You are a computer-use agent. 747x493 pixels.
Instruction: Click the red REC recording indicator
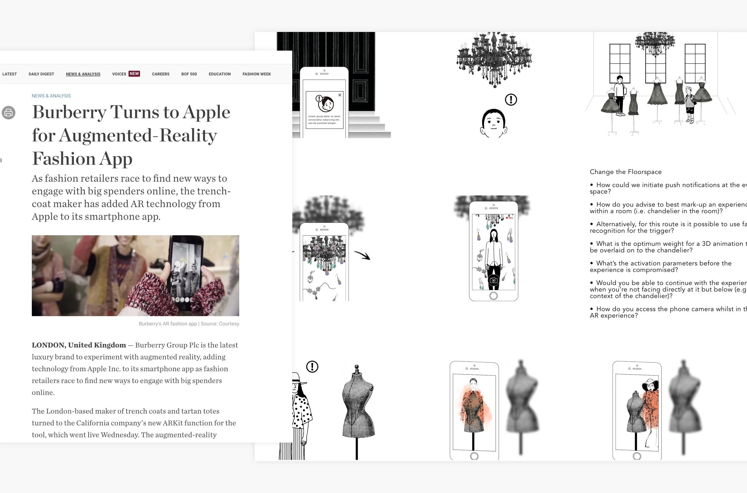[510, 218]
